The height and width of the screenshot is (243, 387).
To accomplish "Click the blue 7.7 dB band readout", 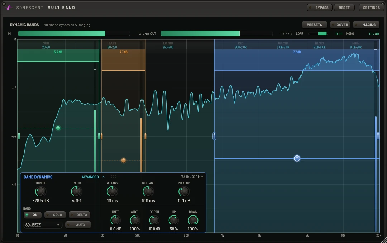I will (x=297, y=52).
